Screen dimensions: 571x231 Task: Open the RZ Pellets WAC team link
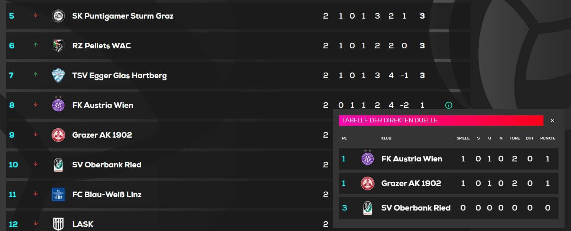(x=101, y=46)
